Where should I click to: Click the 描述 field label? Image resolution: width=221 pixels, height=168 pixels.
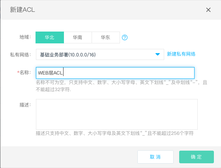point(25,105)
